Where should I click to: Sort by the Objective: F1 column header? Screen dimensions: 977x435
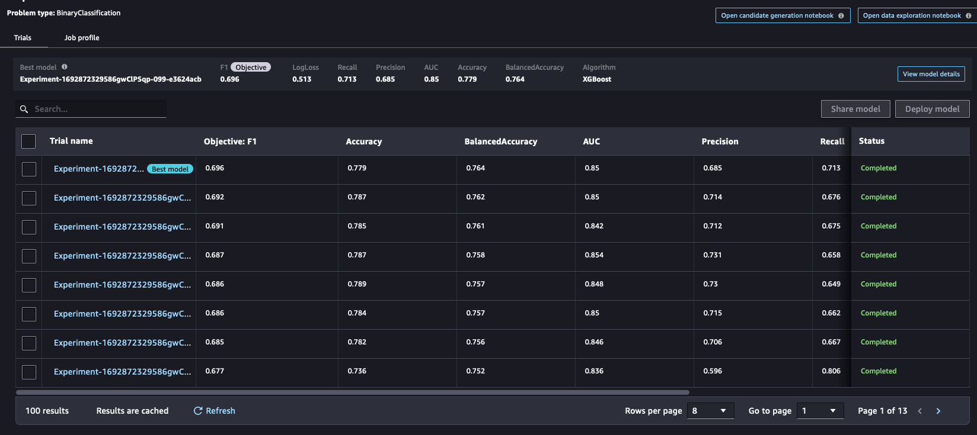(x=230, y=141)
